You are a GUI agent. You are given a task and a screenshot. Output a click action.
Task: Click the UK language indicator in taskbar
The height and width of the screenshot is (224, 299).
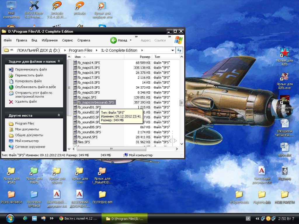point(248,218)
